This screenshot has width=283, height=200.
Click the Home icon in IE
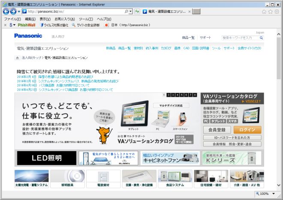(x=264, y=12)
